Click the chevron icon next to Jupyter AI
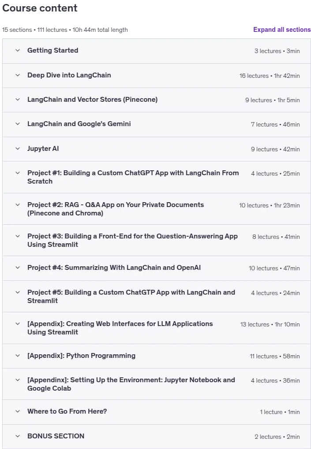This screenshot has height=449, width=311. click(x=18, y=149)
